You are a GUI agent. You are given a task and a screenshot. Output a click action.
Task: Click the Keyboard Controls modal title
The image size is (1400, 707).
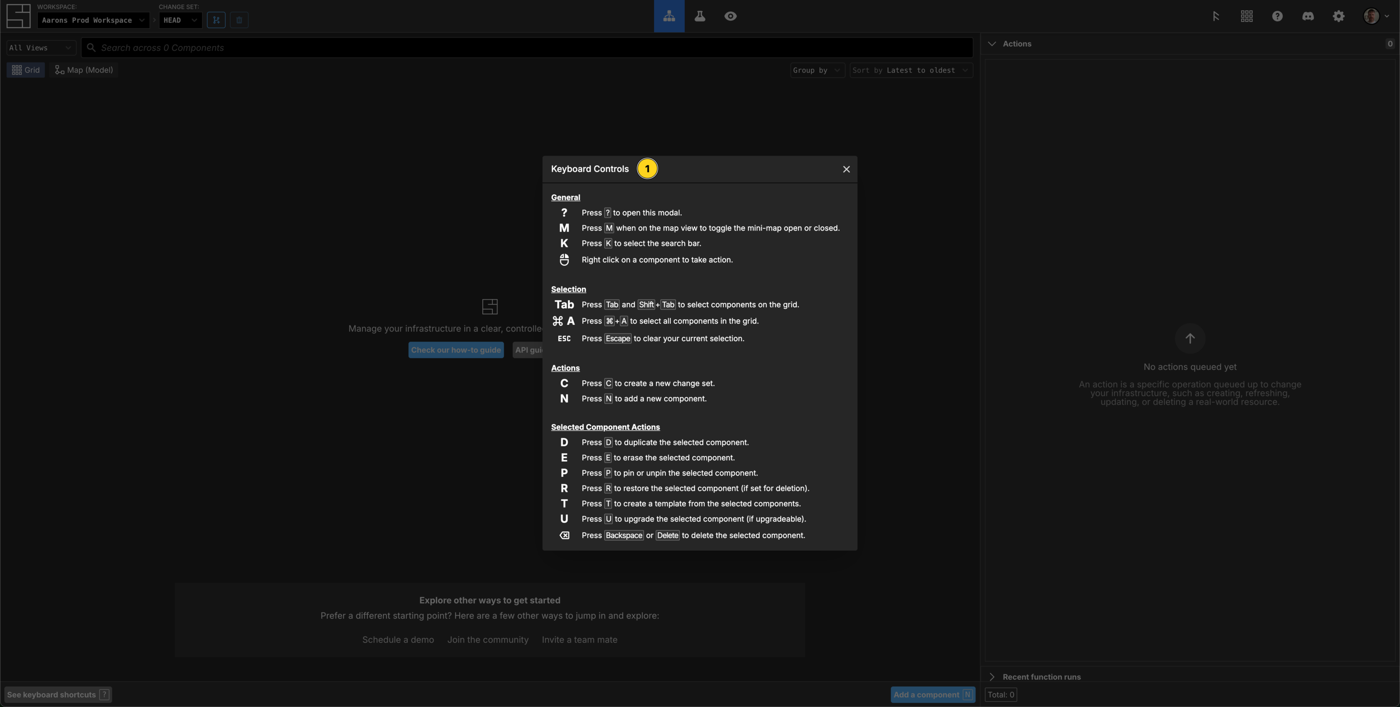[x=589, y=169]
